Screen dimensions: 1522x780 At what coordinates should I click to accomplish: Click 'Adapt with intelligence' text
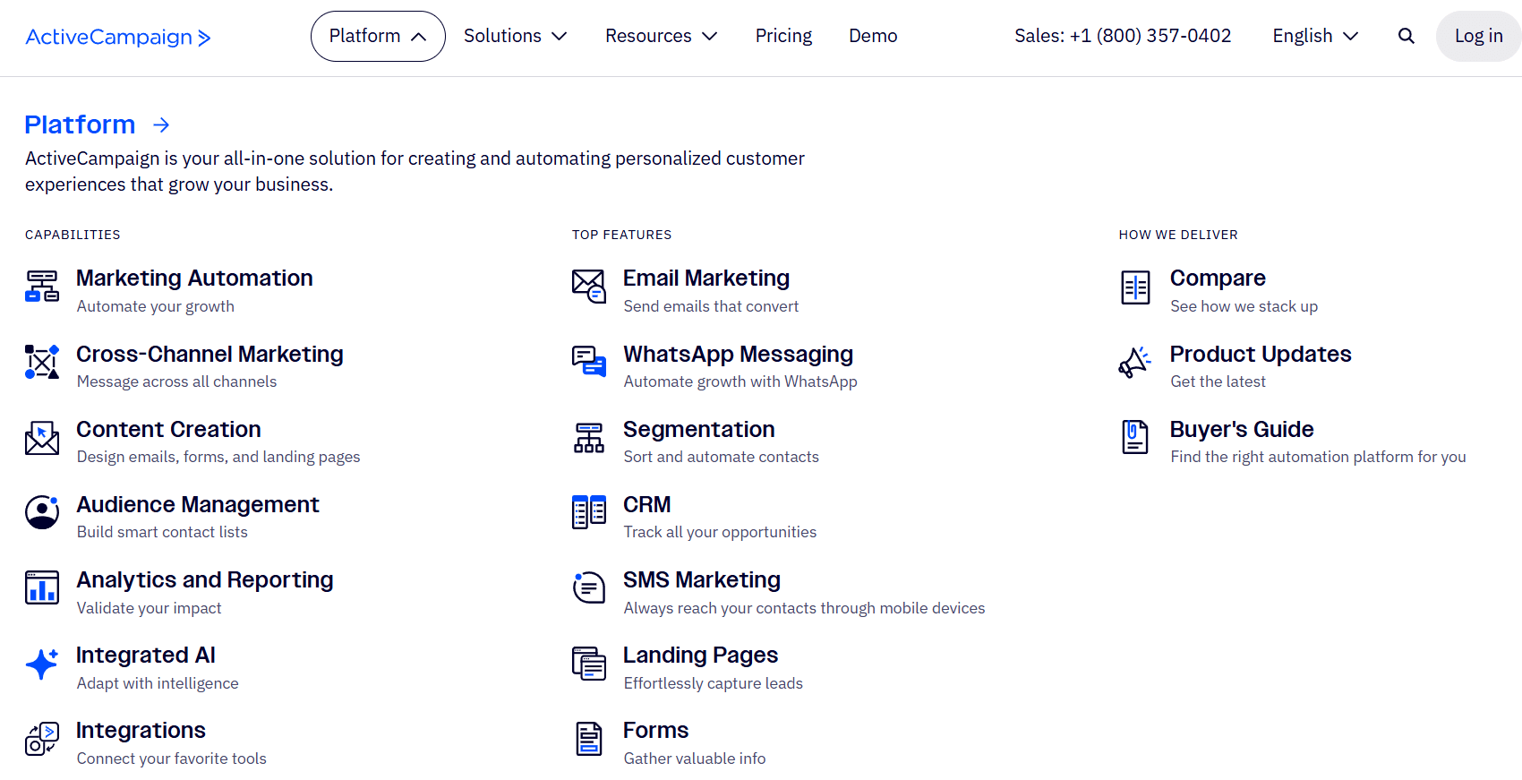click(x=158, y=683)
